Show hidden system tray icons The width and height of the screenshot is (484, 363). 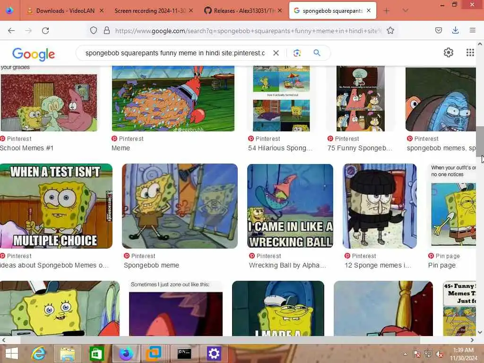pyautogui.click(x=405, y=354)
